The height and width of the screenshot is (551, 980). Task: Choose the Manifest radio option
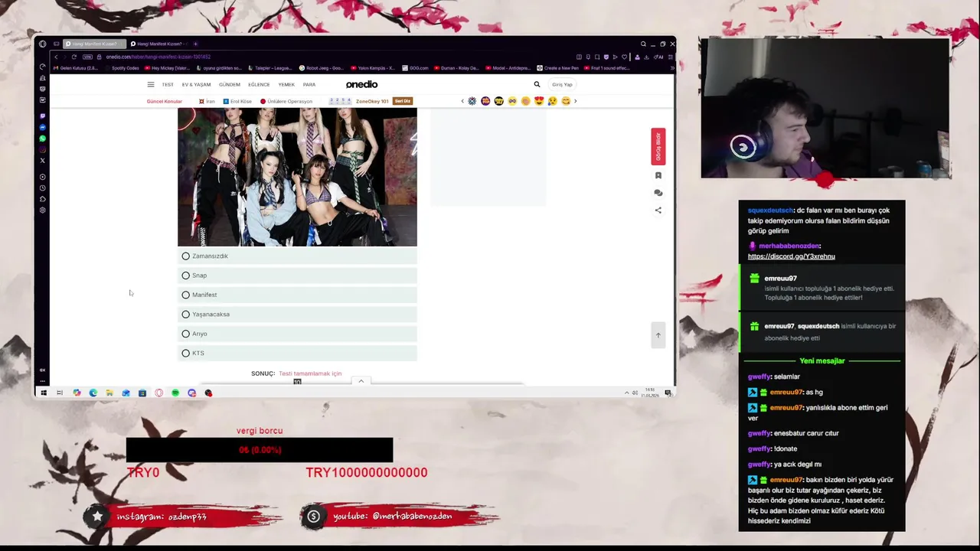coord(297,295)
